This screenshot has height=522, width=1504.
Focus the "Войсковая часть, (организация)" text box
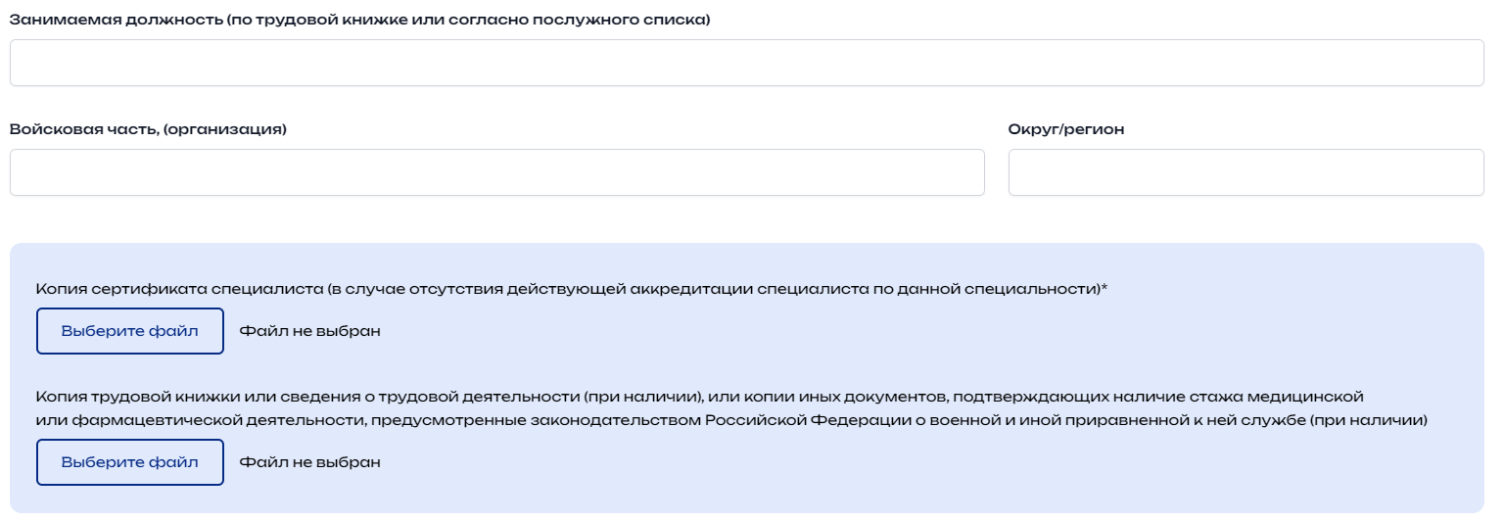point(496,172)
